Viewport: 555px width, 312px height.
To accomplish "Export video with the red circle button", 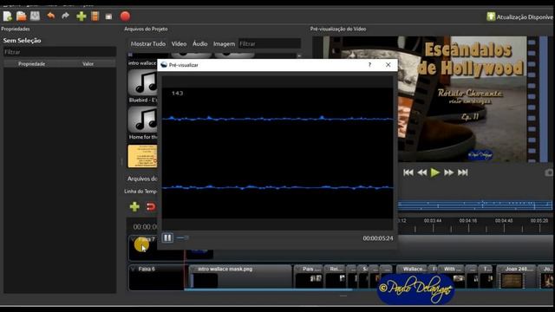I will coord(125,16).
